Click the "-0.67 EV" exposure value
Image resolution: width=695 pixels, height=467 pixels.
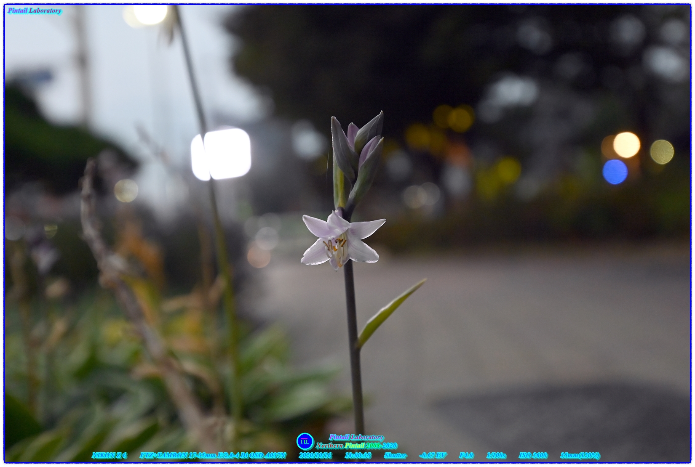coord(433,455)
